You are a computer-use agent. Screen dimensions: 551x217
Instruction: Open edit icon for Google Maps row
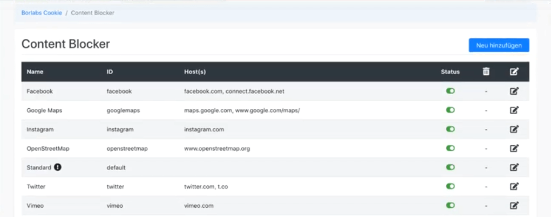point(514,110)
